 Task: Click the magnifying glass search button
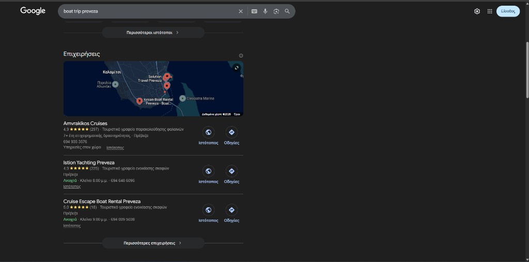pyautogui.click(x=287, y=11)
